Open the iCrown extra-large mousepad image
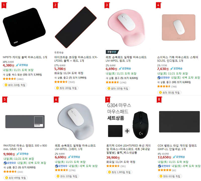201x181 pixels. (76, 27)
